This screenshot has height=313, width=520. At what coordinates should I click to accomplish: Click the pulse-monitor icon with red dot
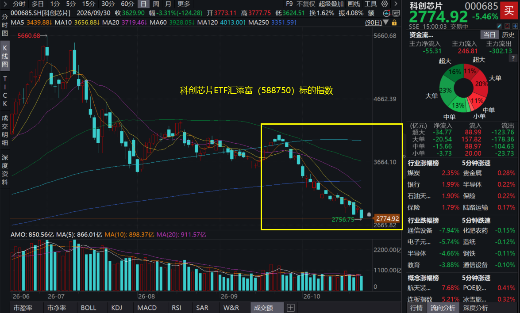click(387, 13)
